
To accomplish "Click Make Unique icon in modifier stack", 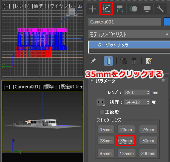I will click(x=124, y=61).
